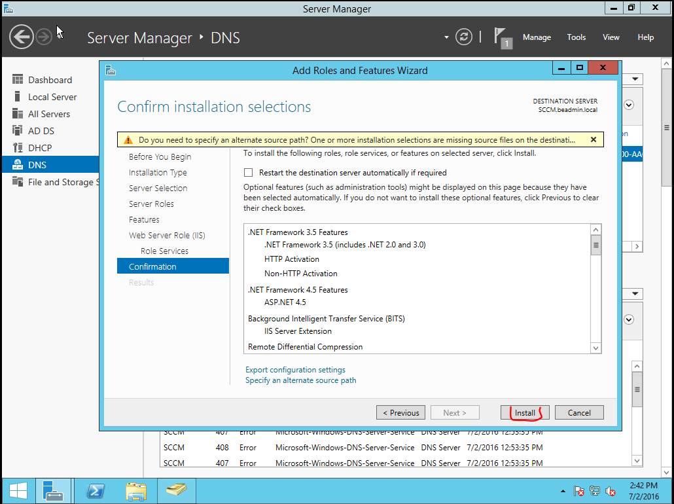674x504 pixels.
Task: Open the yellow book taskbar application
Action: tap(176, 491)
